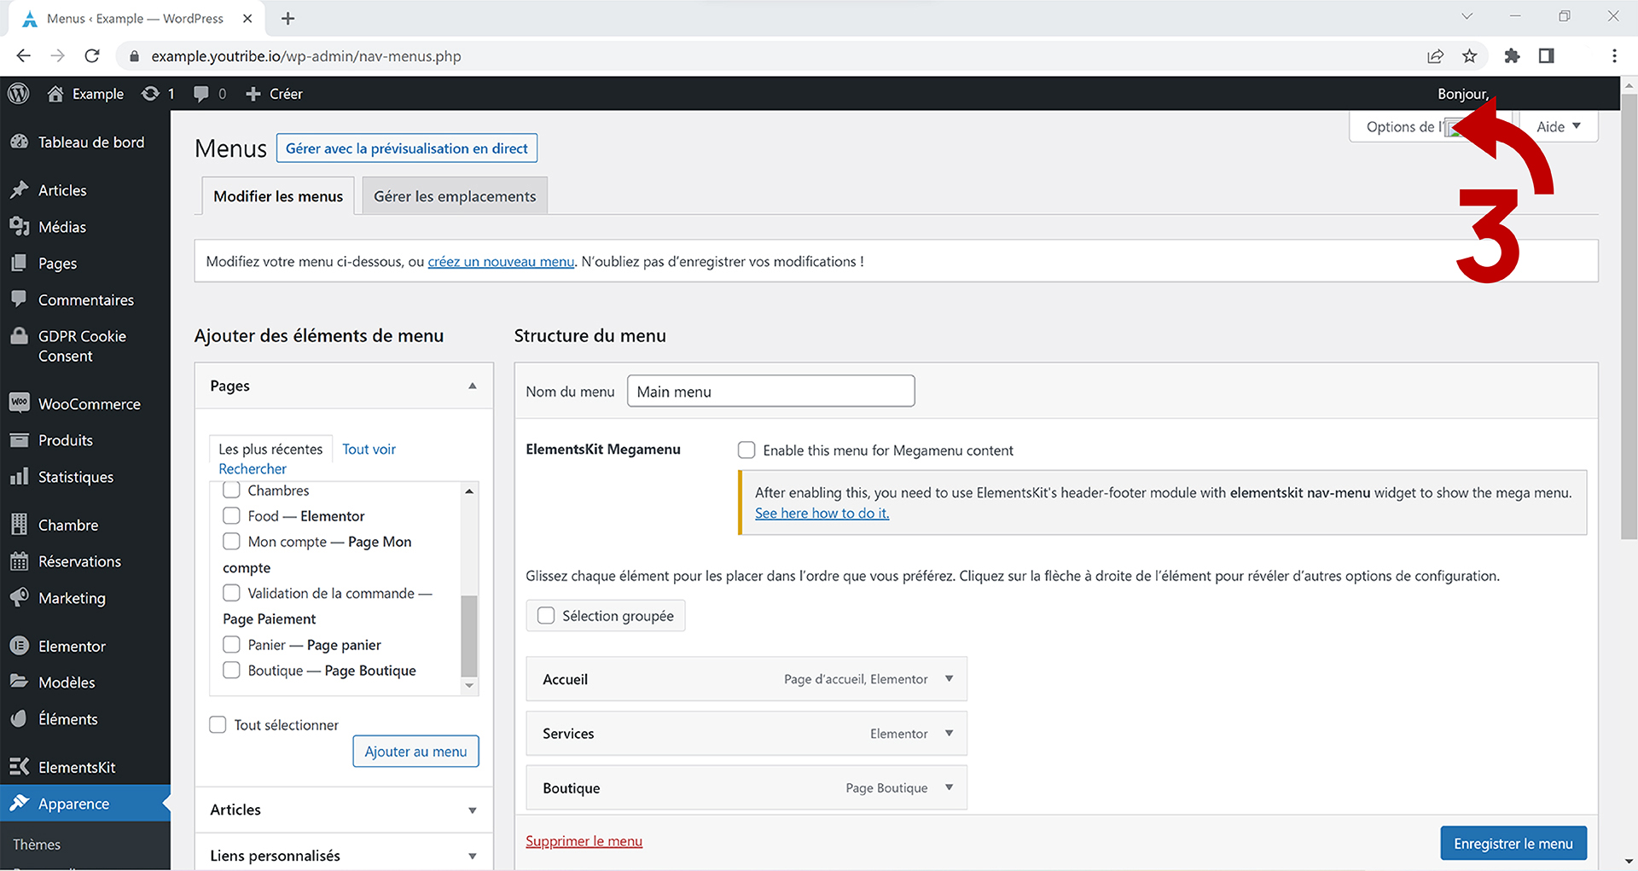The width and height of the screenshot is (1638, 871).
Task: Toggle the Sélection groupée checkbox
Action: [546, 615]
